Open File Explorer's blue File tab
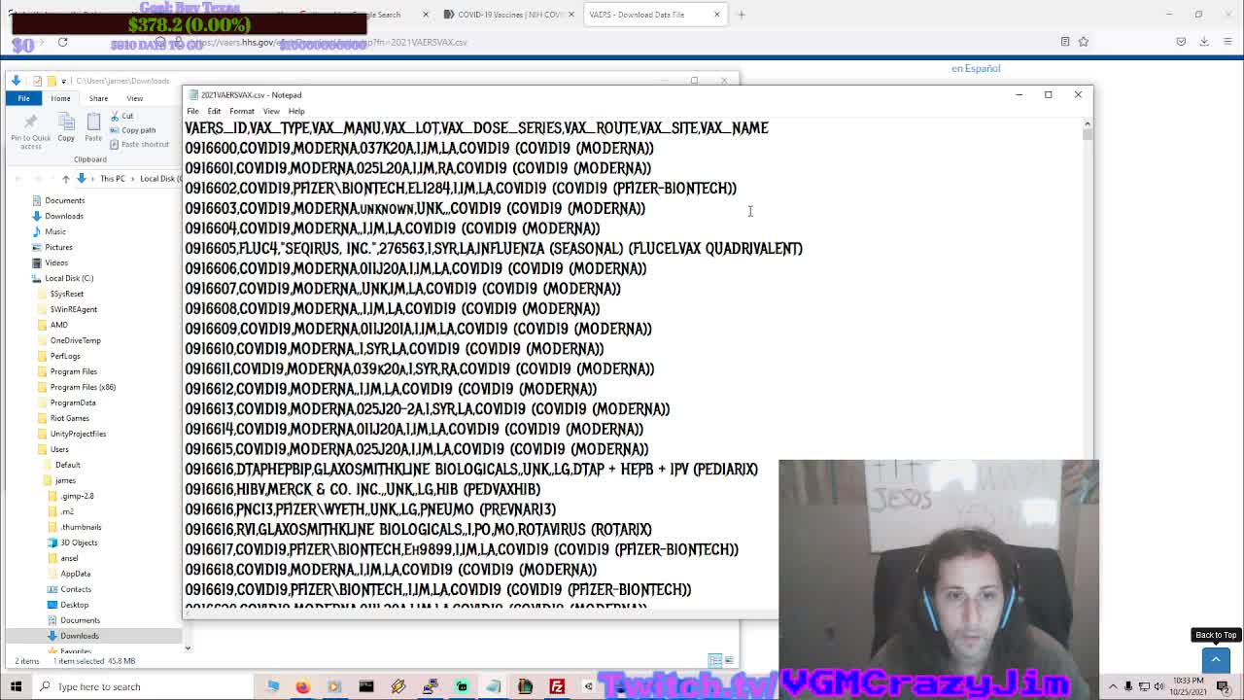The width and height of the screenshot is (1244, 700). pos(23,98)
